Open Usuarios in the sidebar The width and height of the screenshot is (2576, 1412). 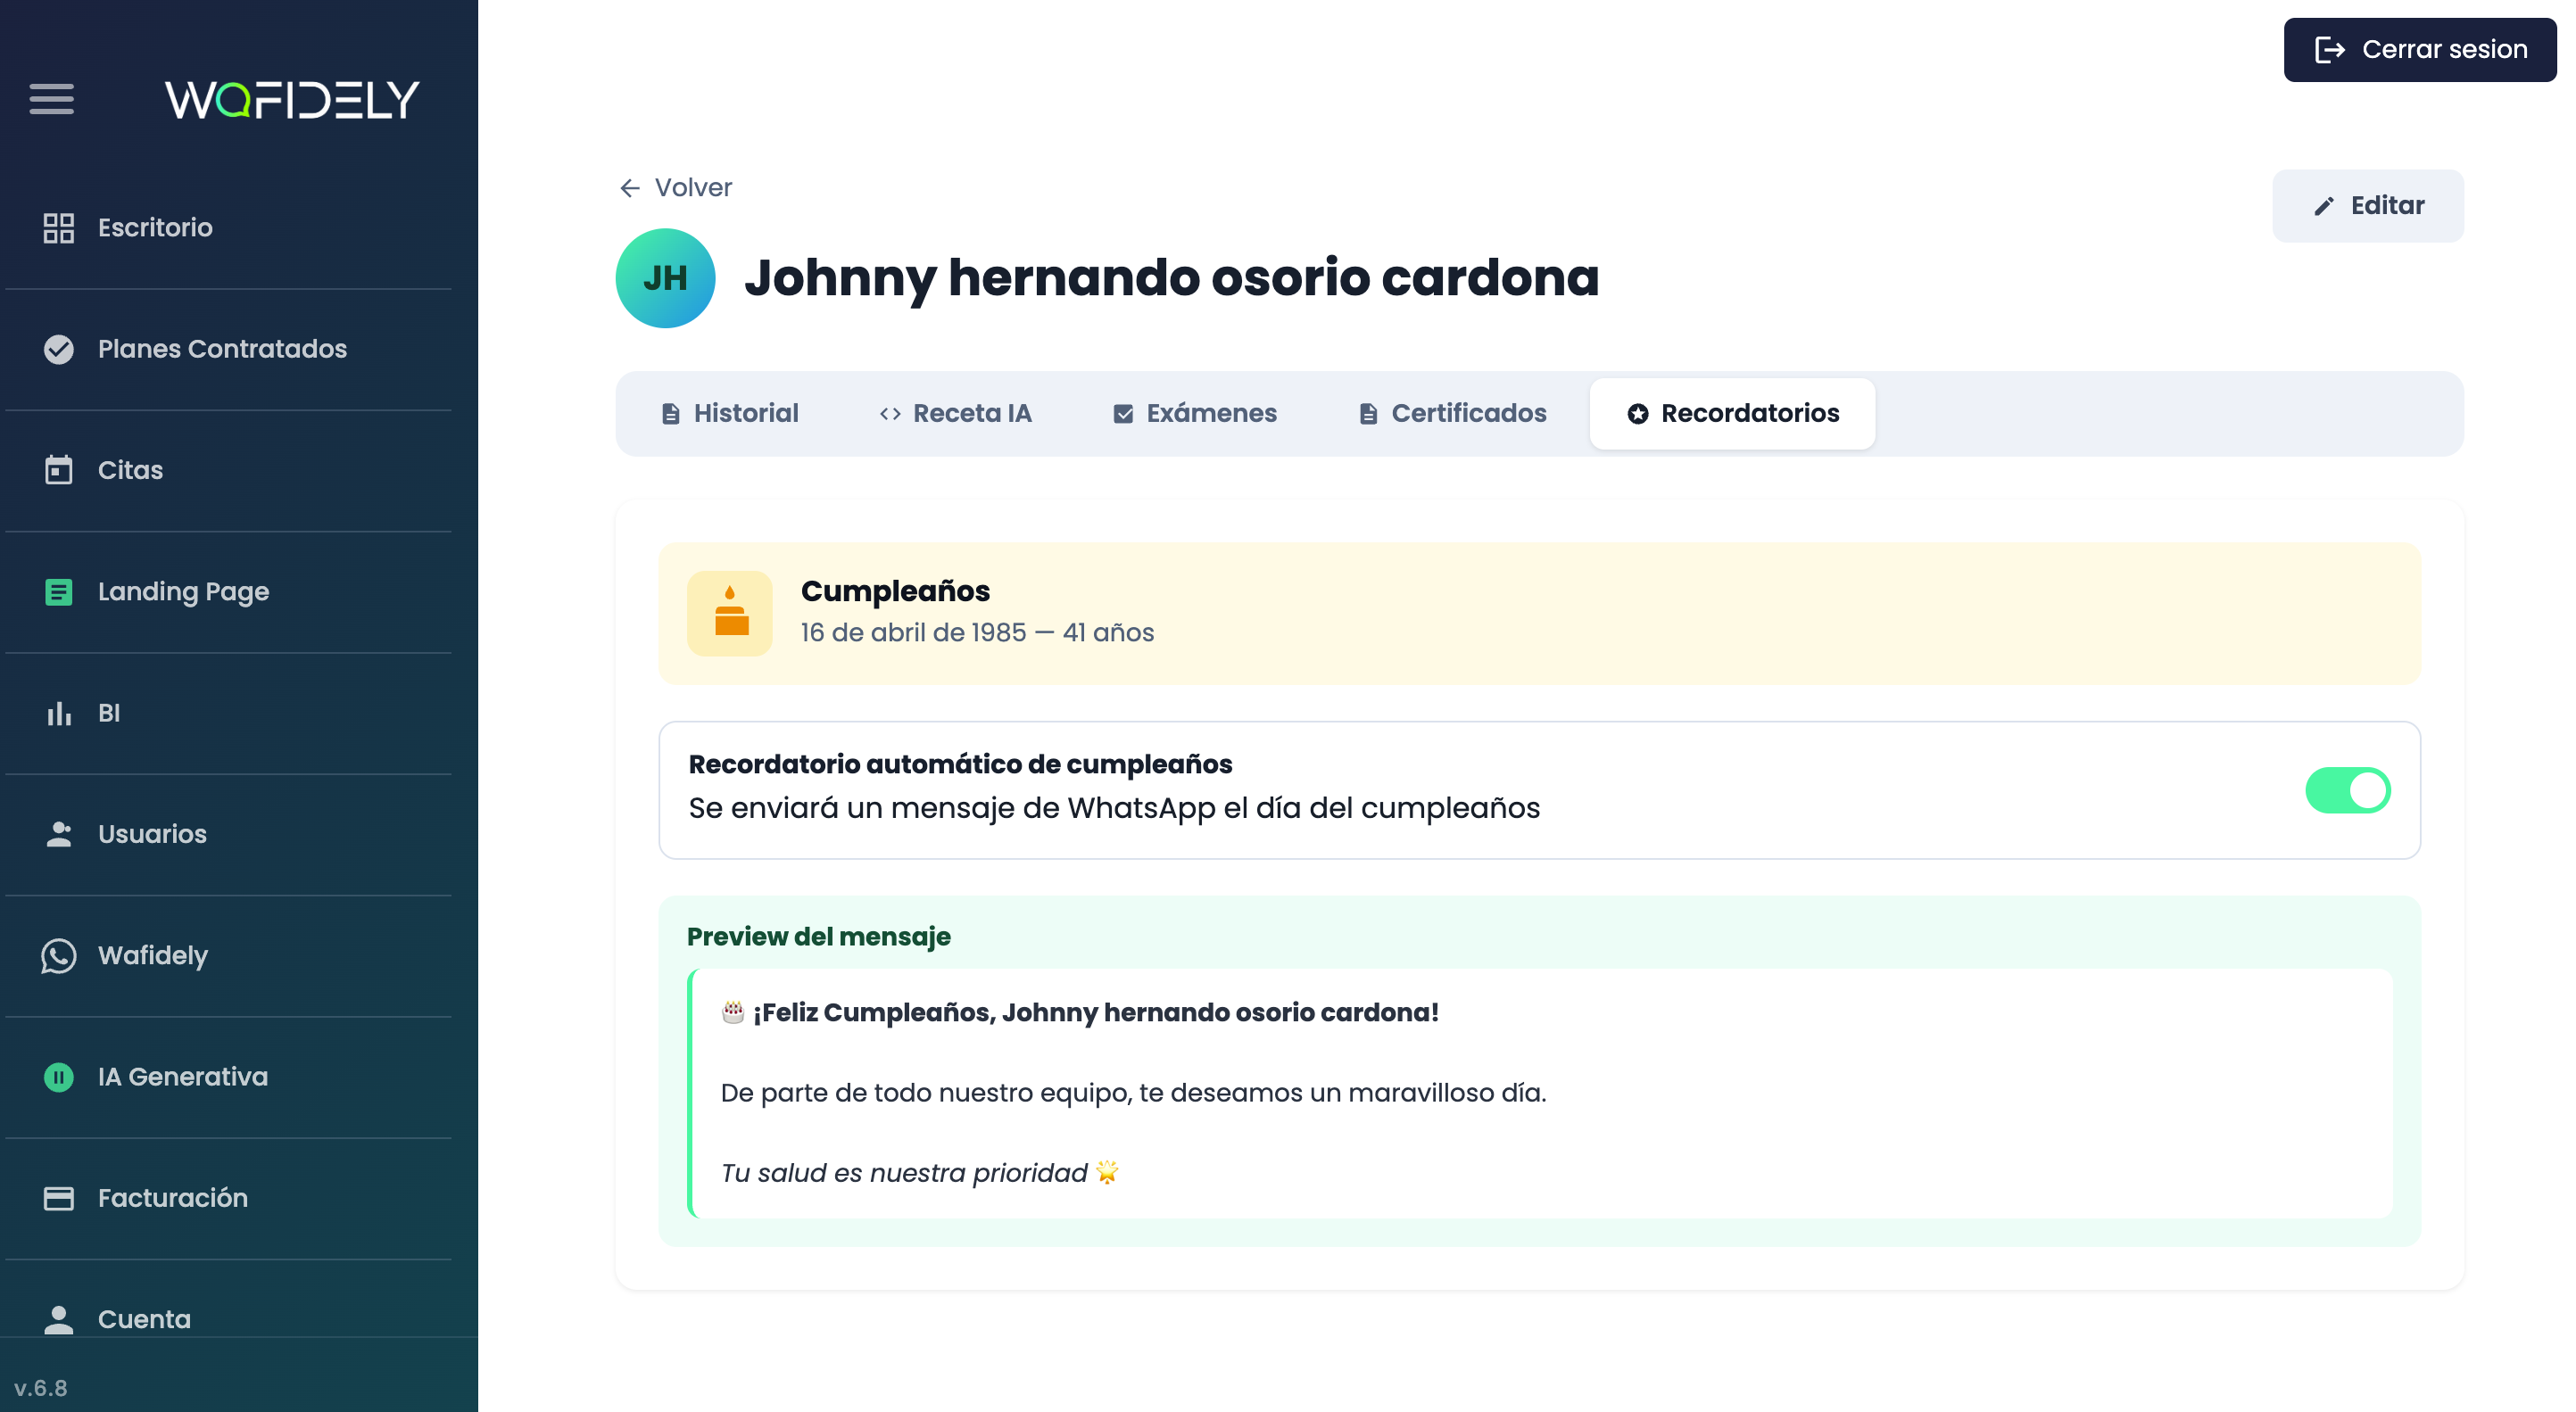(228, 834)
